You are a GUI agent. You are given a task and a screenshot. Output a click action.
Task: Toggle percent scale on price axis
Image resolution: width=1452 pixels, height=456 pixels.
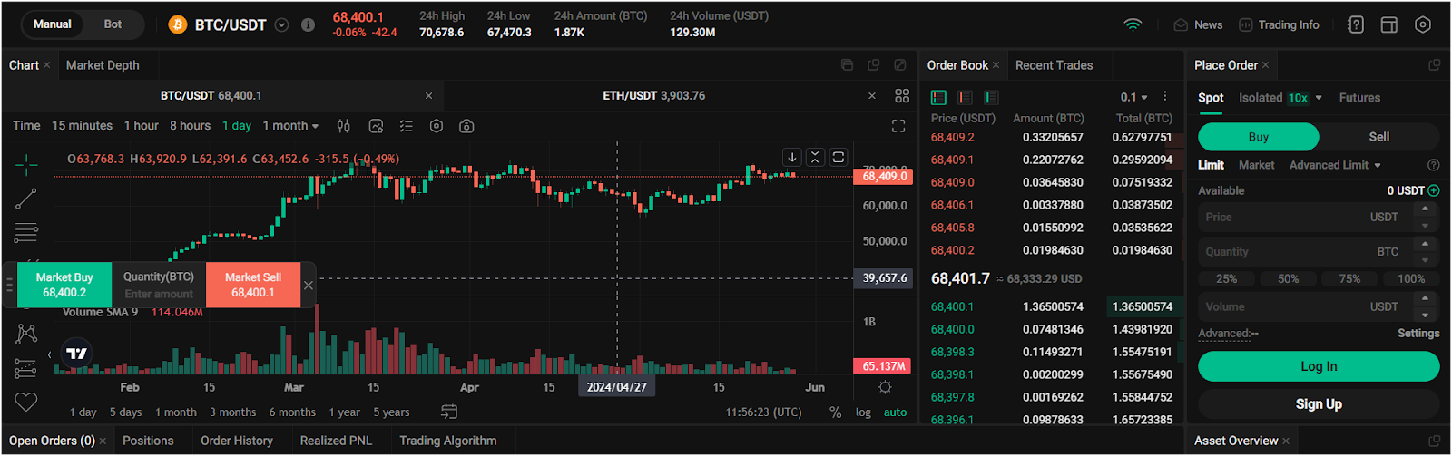[835, 412]
